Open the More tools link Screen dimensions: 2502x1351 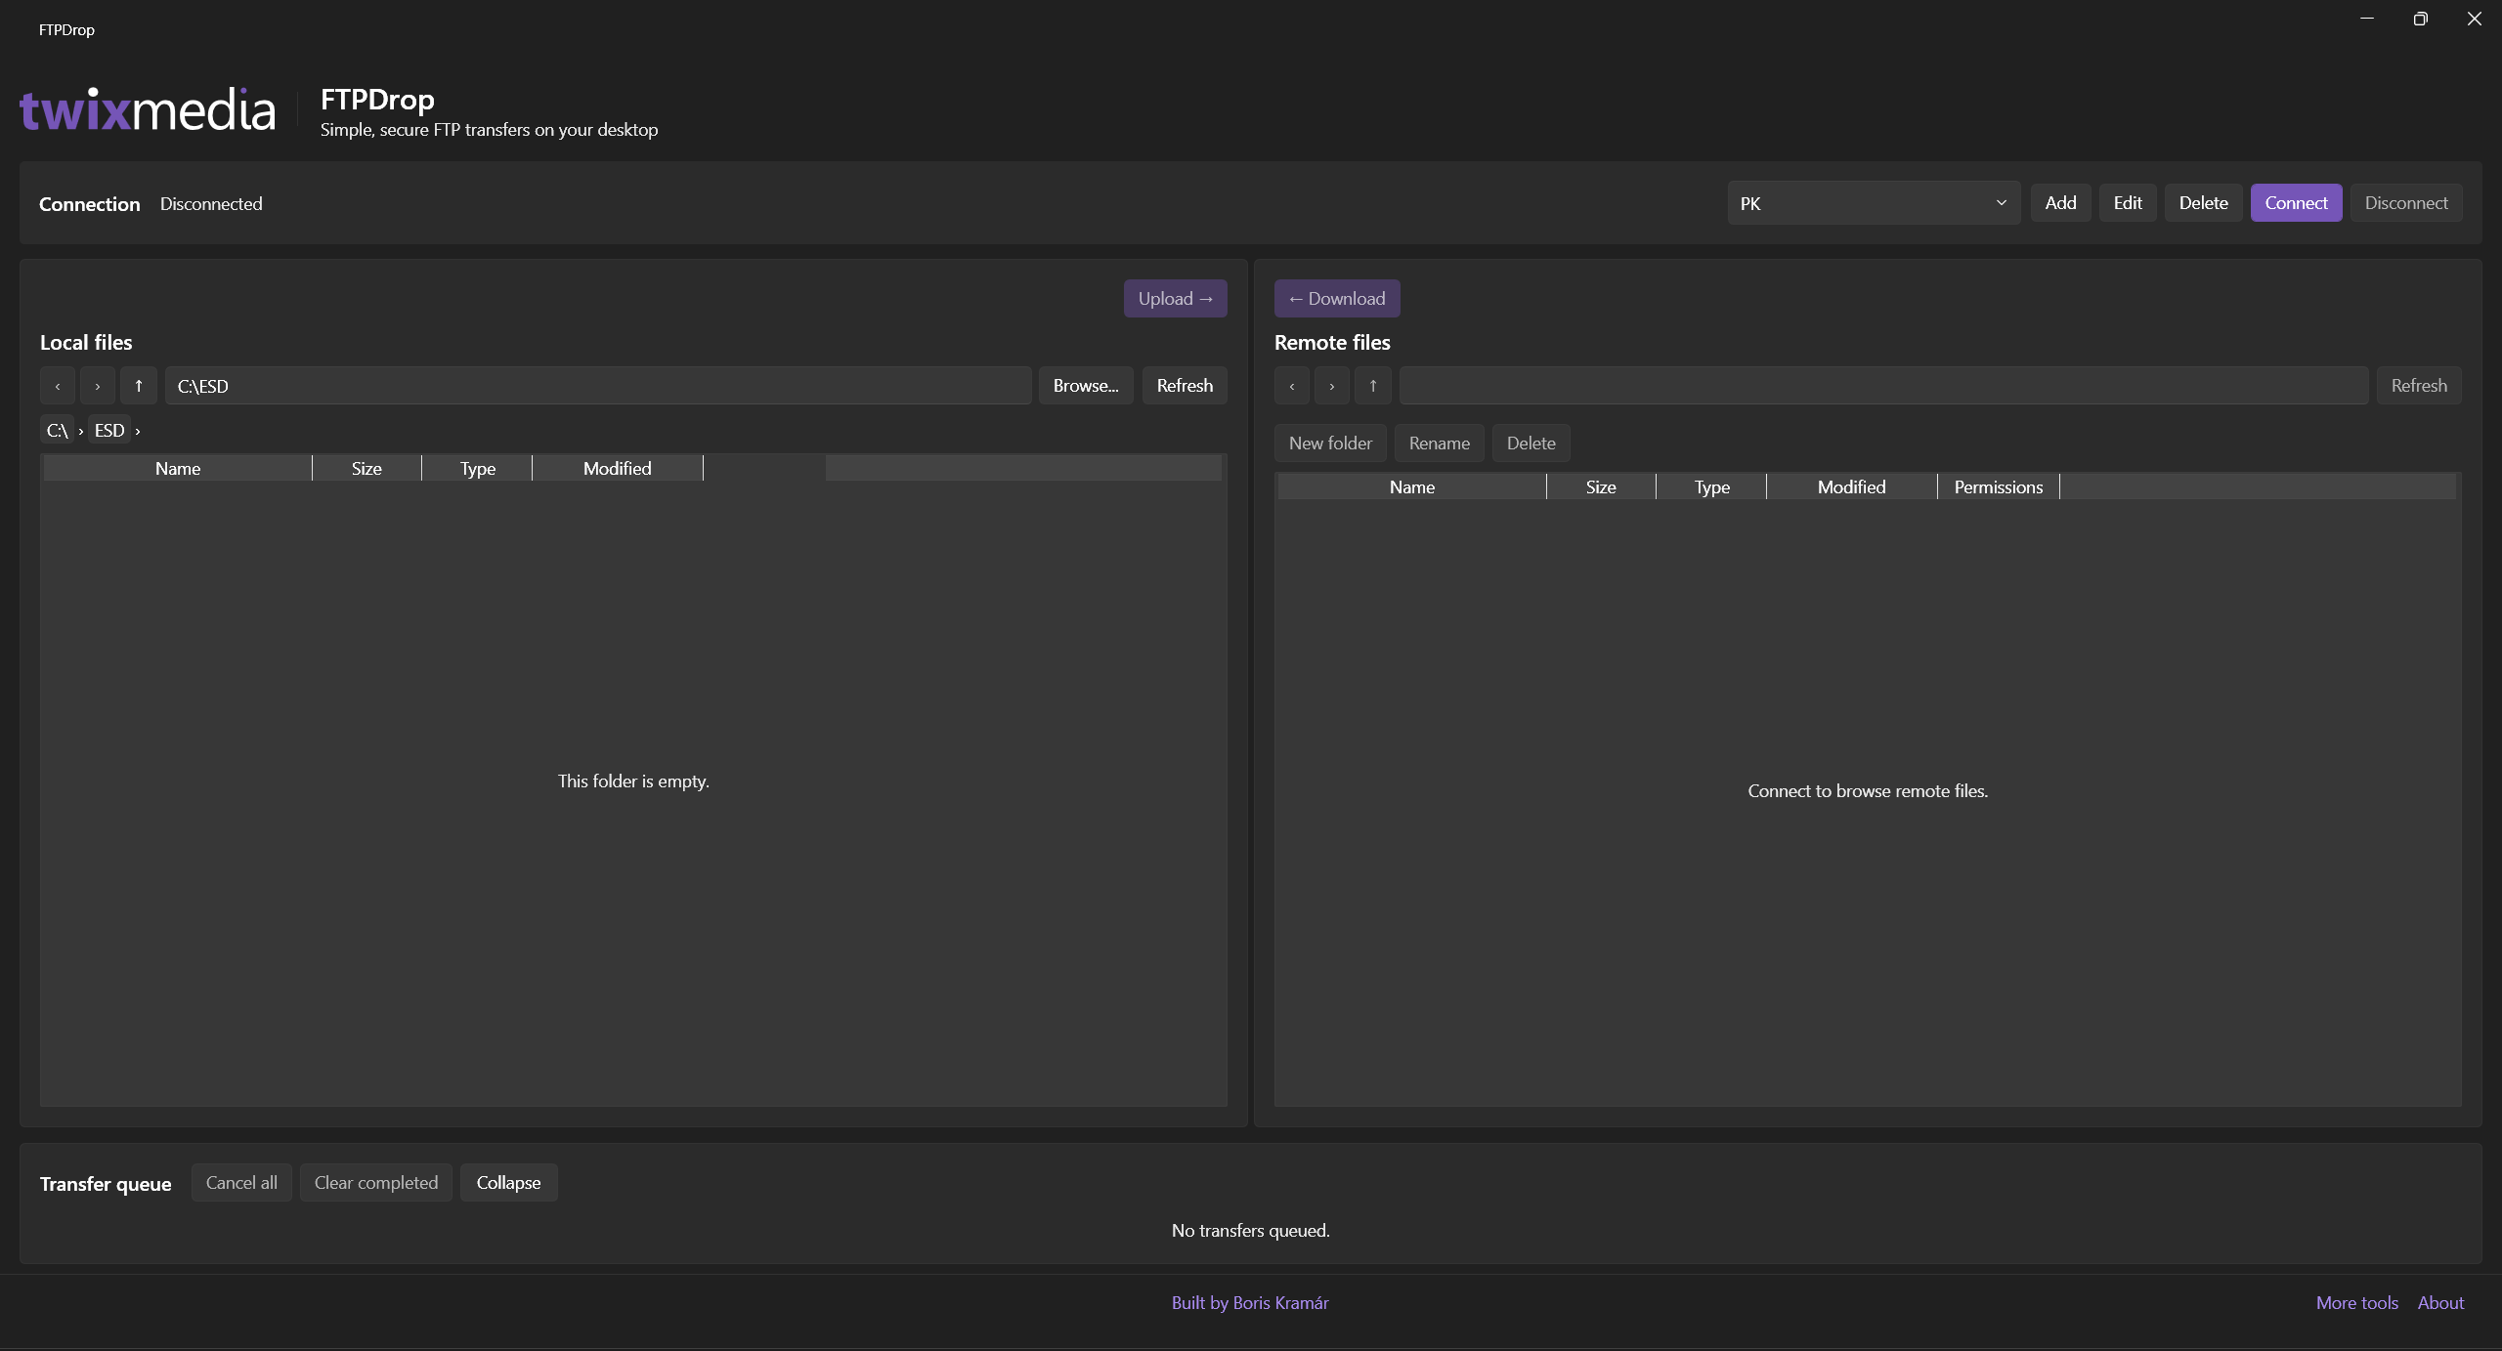coord(2357,1303)
